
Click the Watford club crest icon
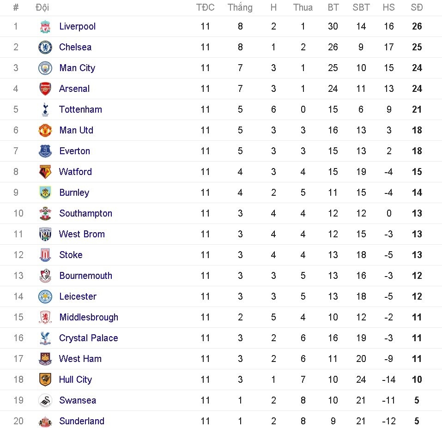pos(45,172)
